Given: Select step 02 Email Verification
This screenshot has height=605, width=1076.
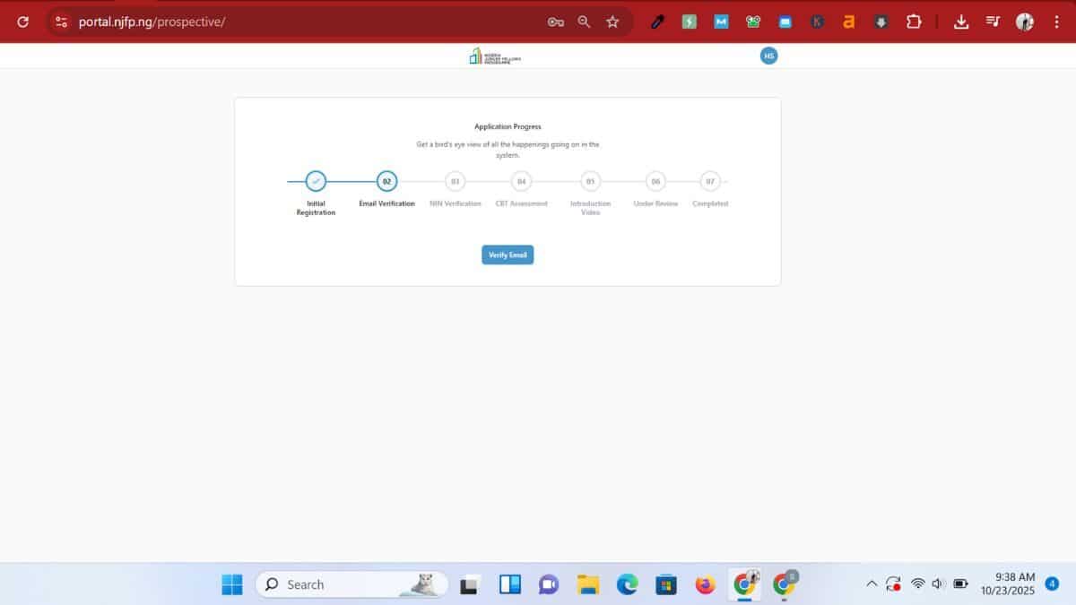Looking at the screenshot, I should pos(386,182).
